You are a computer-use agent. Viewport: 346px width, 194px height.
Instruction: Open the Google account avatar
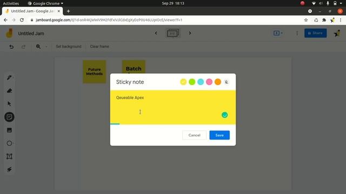point(337,33)
